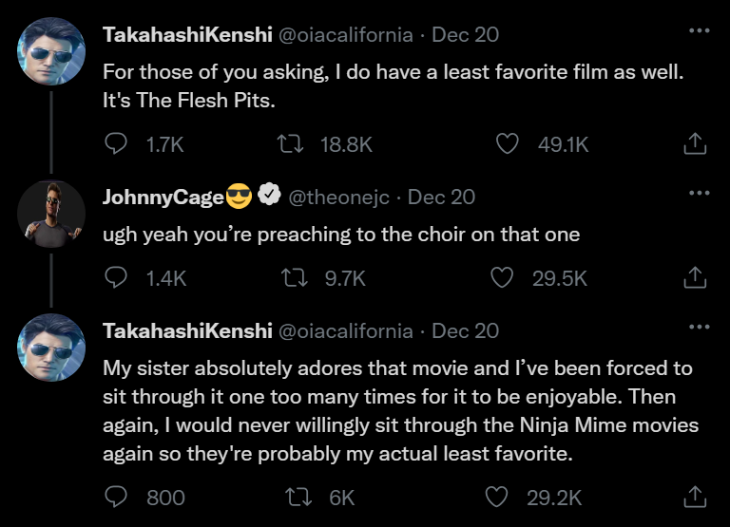
Task: Open the @oiacalifornia handle in first tweet
Action: [344, 35]
